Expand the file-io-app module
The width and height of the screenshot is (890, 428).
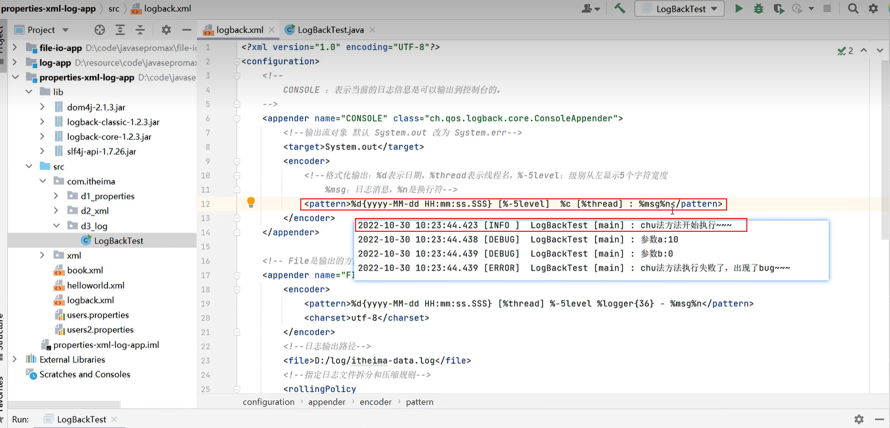pos(15,47)
